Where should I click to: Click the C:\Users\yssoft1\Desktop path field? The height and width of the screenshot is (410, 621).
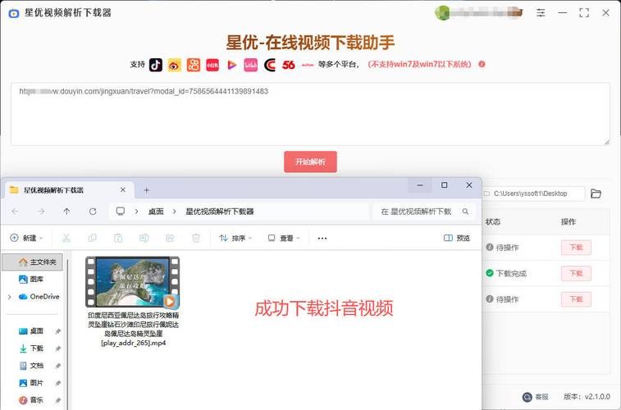point(533,194)
